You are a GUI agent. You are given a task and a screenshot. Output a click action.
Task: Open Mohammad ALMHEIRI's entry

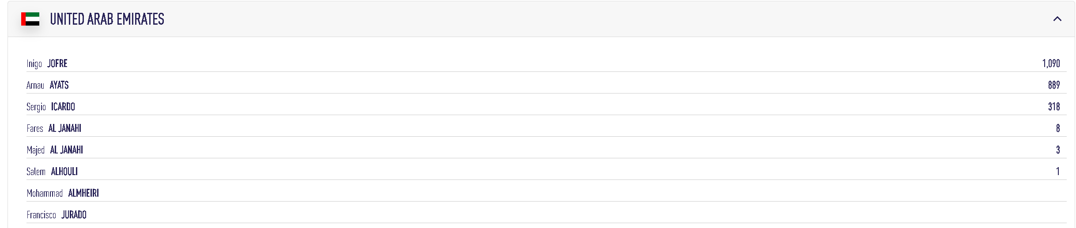click(x=63, y=193)
